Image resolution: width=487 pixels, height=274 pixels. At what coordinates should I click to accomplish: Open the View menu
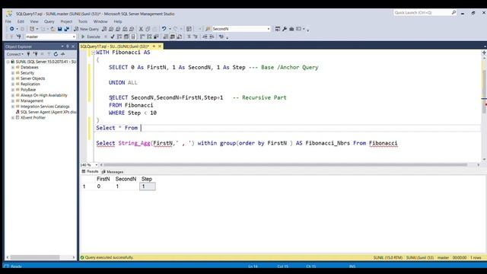34,21
